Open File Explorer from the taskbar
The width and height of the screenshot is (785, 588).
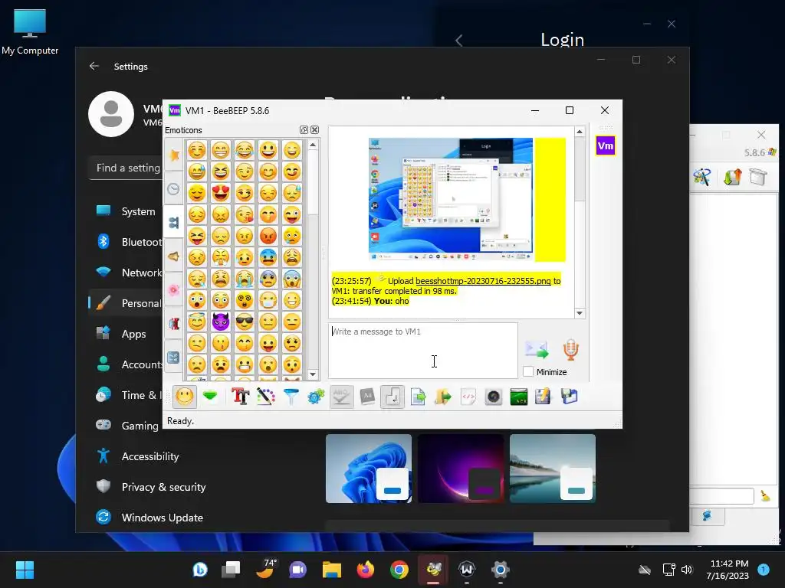coord(332,570)
